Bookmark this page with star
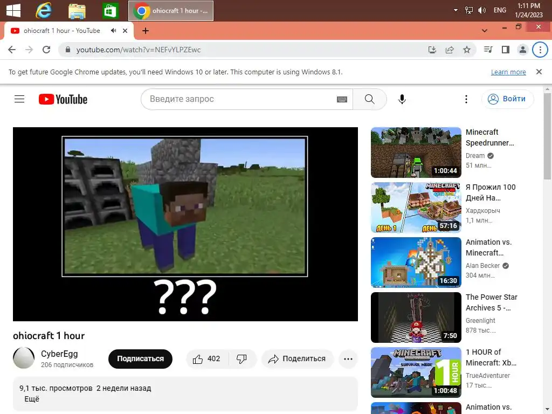The width and height of the screenshot is (552, 414). [x=467, y=50]
